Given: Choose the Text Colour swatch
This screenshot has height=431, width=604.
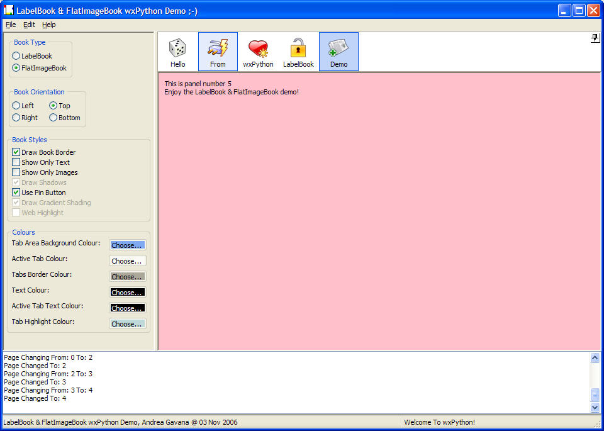Looking at the screenshot, I should 128,293.
